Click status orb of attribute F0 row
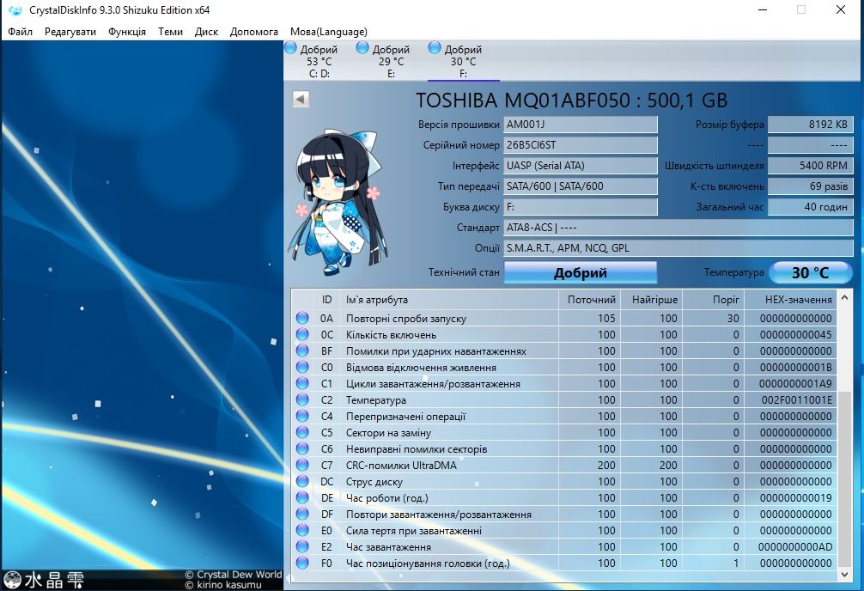 [302, 563]
